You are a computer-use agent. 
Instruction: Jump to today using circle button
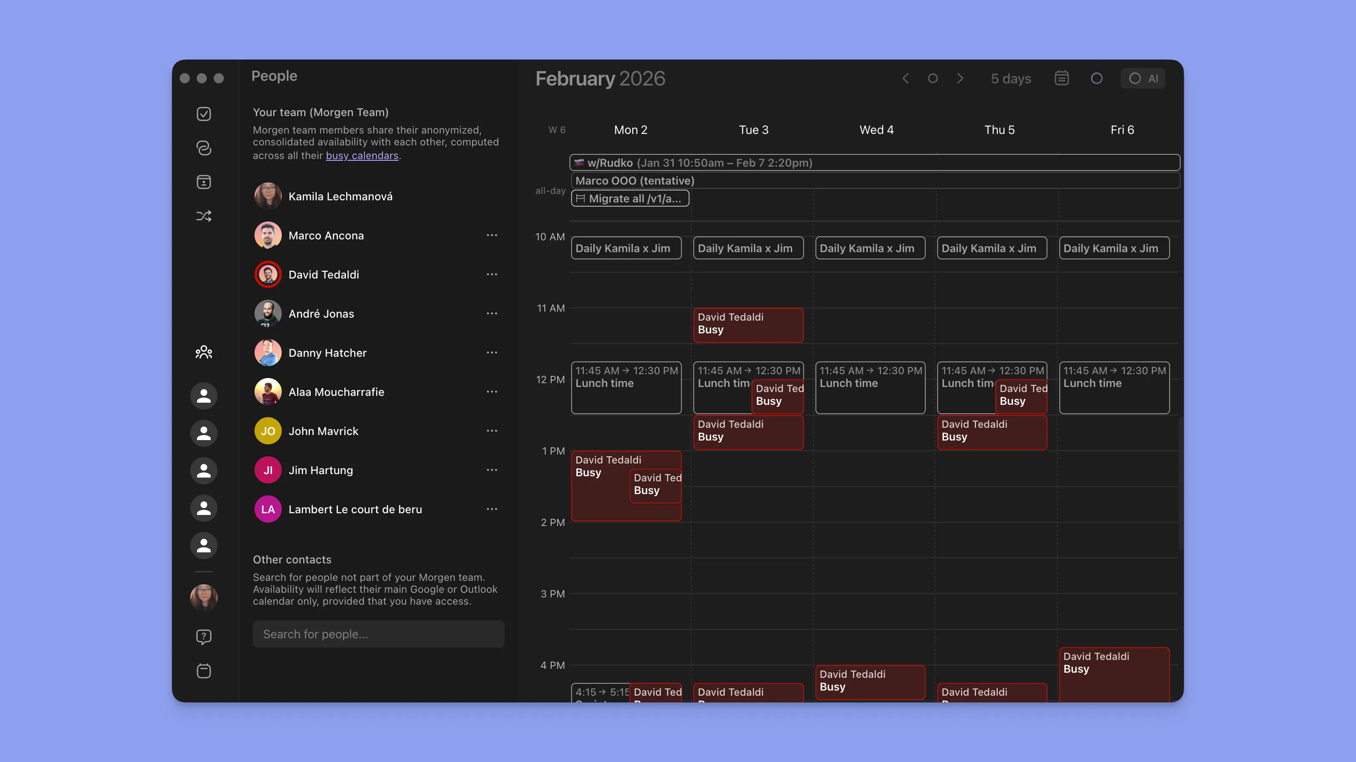pos(933,78)
